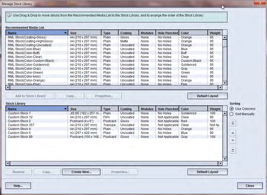Select Custom Stock 1 in Stock Library
The width and height of the screenshot is (267, 195).
click(114, 113)
